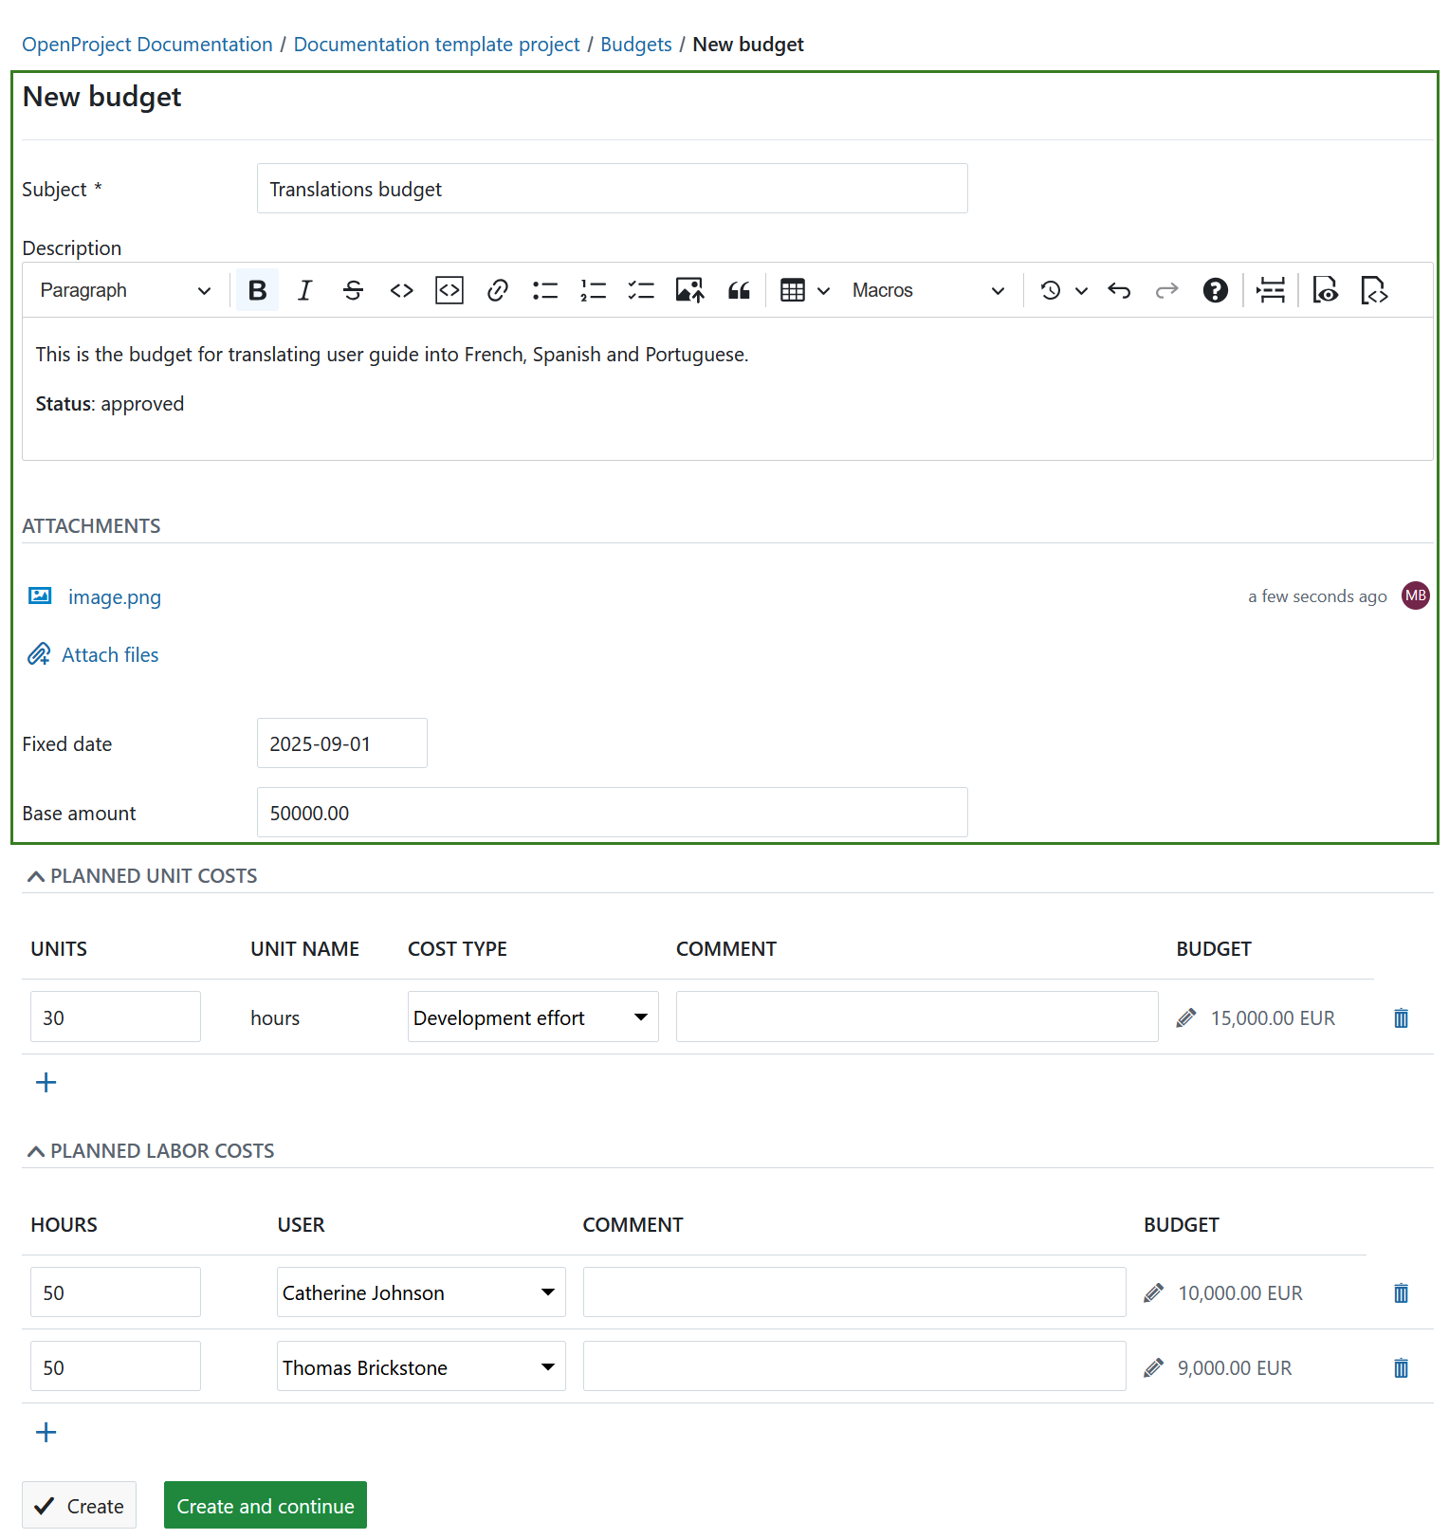The width and height of the screenshot is (1449, 1539).
Task: Insert a numbered list
Action: pyautogui.click(x=593, y=290)
